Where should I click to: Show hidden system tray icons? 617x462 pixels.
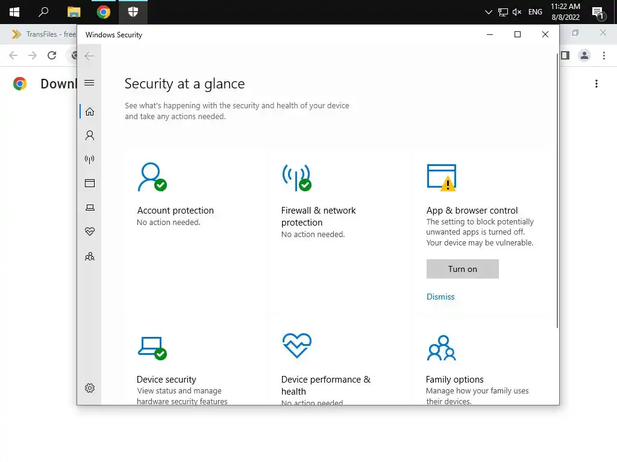pyautogui.click(x=488, y=12)
